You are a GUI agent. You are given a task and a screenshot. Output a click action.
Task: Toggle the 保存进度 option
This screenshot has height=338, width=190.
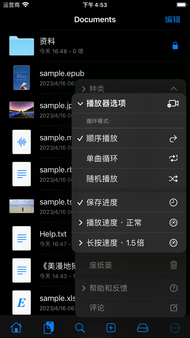click(129, 202)
